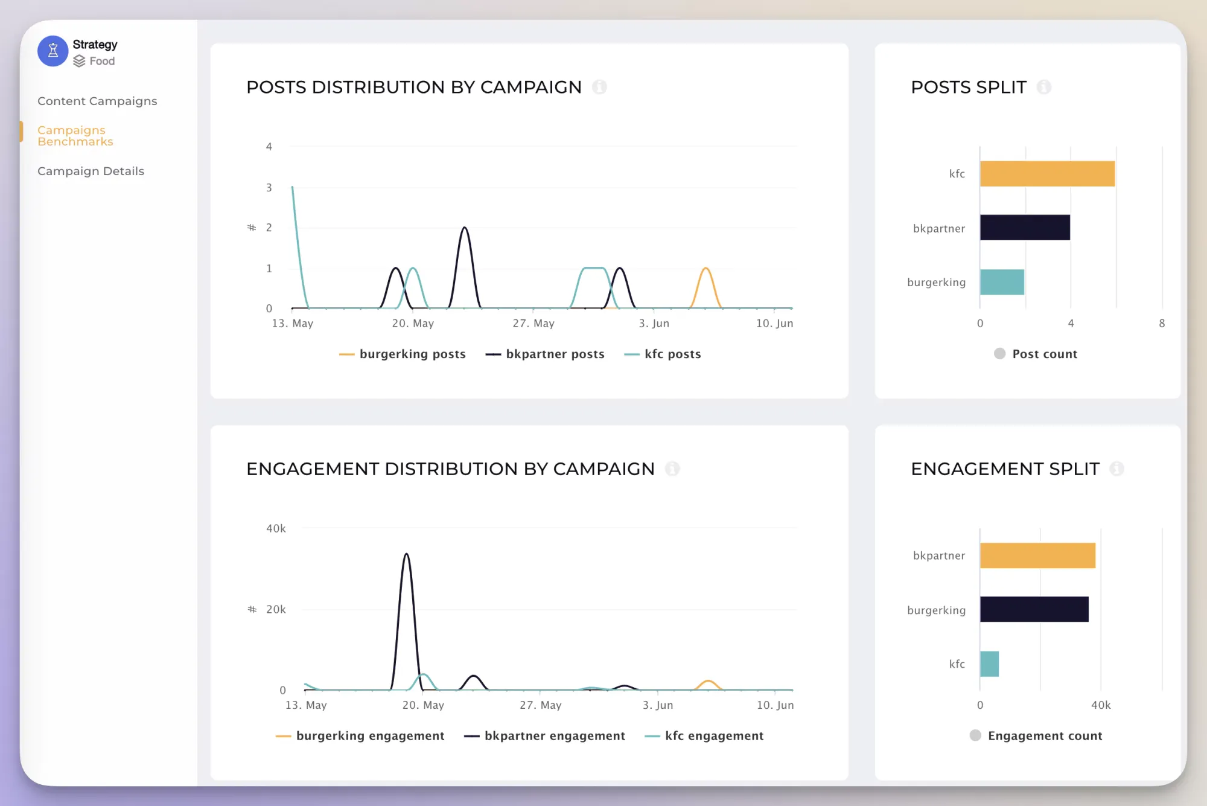Open Content Campaigns in sidebar
1207x806 pixels.
97,101
